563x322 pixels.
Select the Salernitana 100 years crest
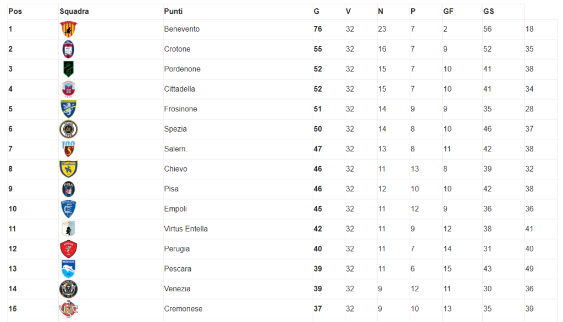[68, 149]
